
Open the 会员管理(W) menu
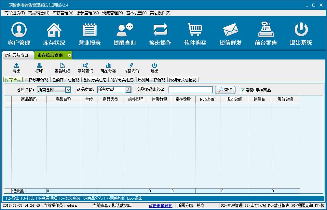(88, 13)
